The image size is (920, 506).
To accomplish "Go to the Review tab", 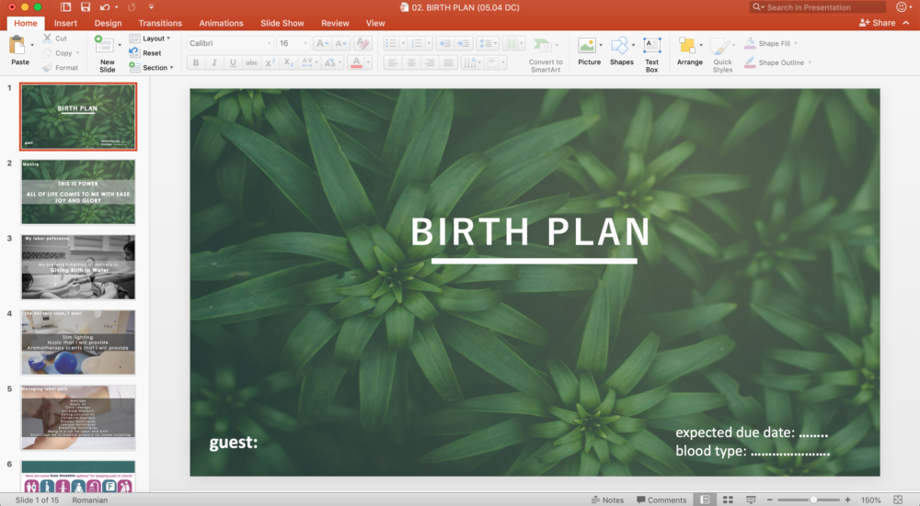I will click(x=335, y=23).
